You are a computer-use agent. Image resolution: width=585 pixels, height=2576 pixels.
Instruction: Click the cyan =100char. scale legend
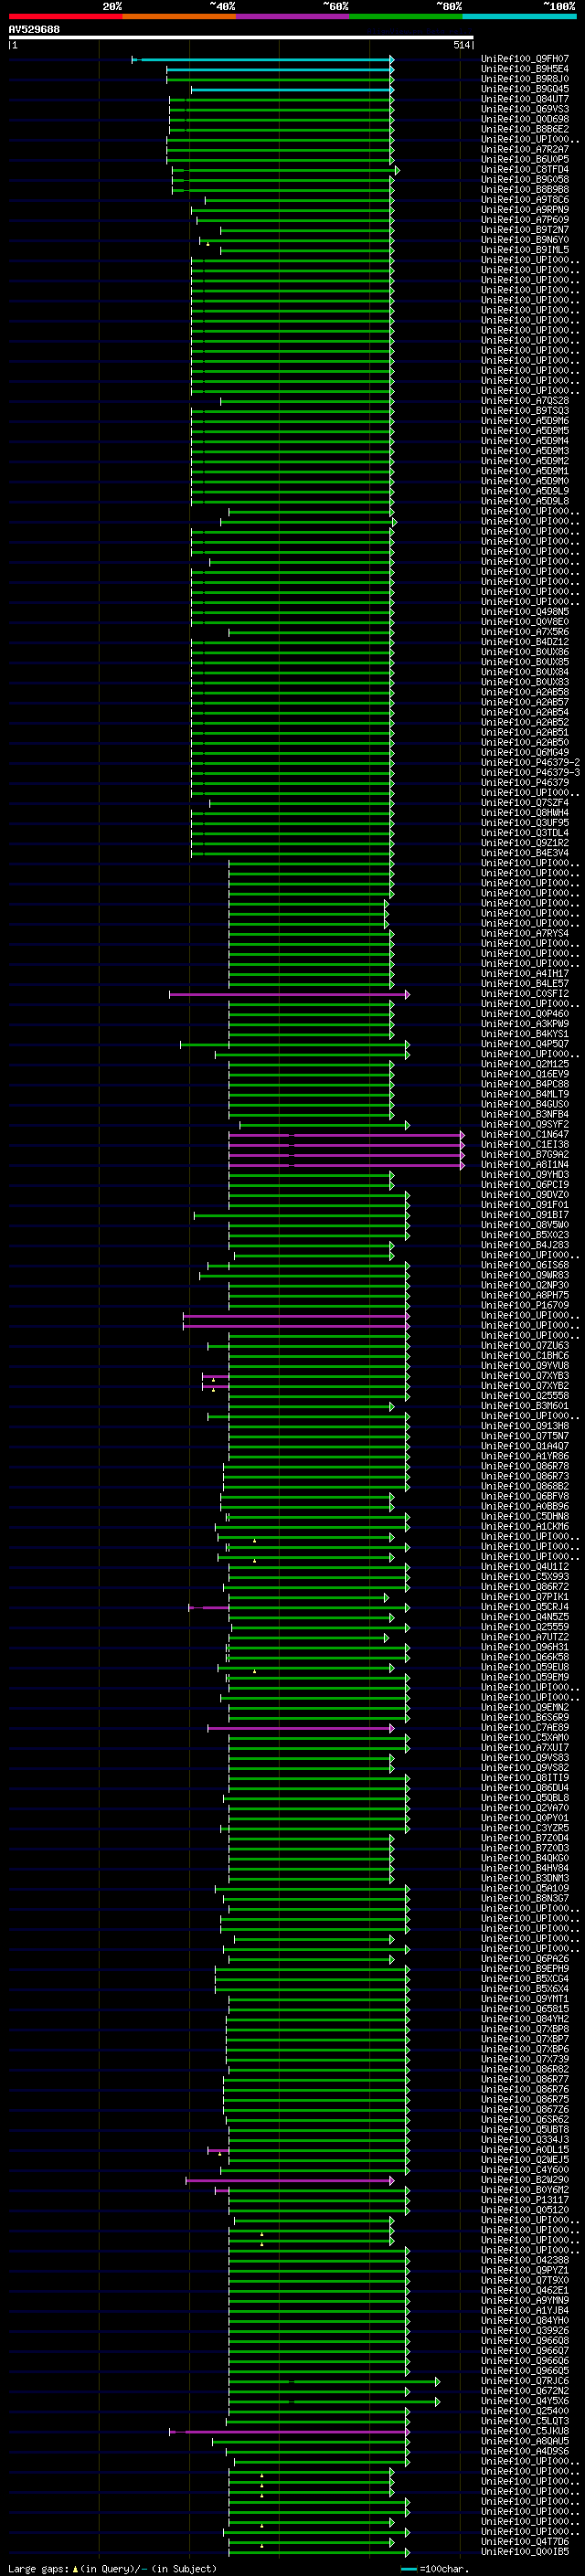pyautogui.click(x=436, y=2569)
